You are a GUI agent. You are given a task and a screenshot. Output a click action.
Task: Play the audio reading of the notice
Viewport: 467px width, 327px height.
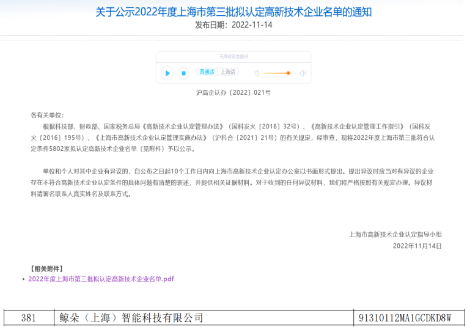[167, 73]
